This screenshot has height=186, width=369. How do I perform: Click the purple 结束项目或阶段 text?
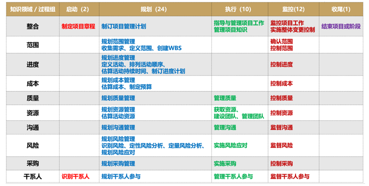coord(341,26)
